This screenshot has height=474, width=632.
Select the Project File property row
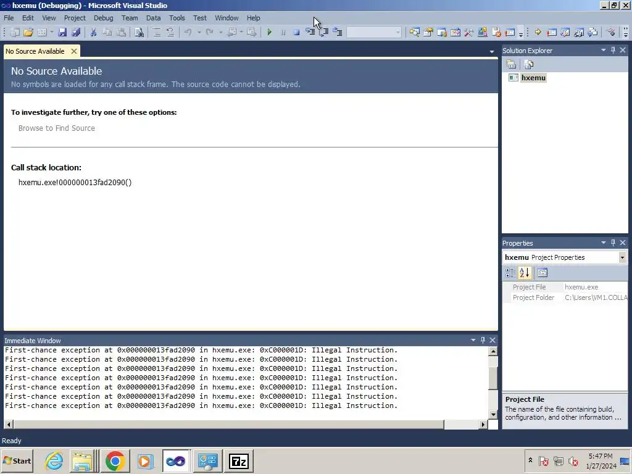pos(565,287)
